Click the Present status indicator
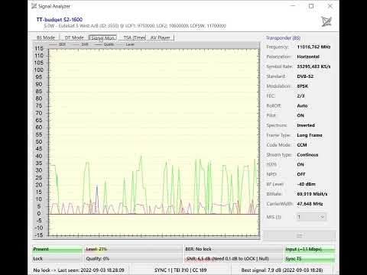The image size is (367, 275). (57, 249)
